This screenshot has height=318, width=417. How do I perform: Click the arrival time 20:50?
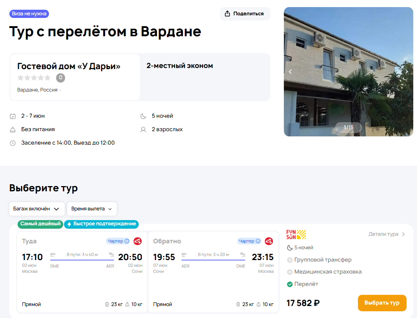(130, 257)
